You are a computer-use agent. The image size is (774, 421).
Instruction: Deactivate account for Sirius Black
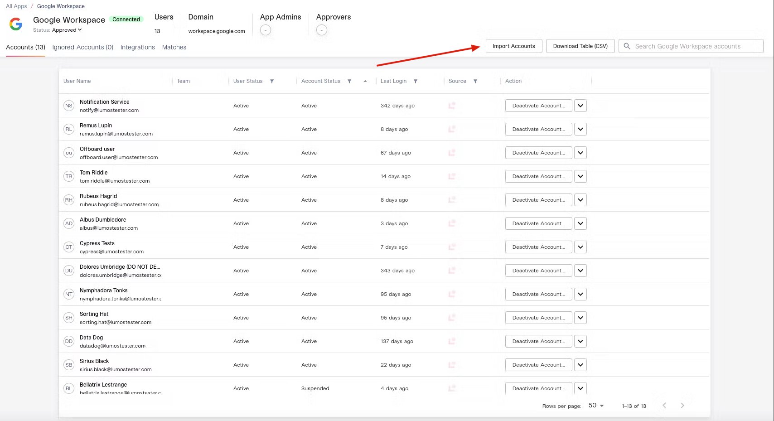pyautogui.click(x=539, y=365)
